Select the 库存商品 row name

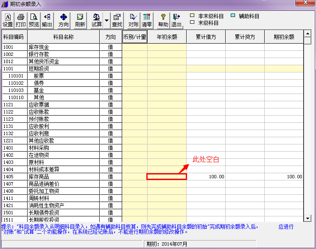[64, 177]
